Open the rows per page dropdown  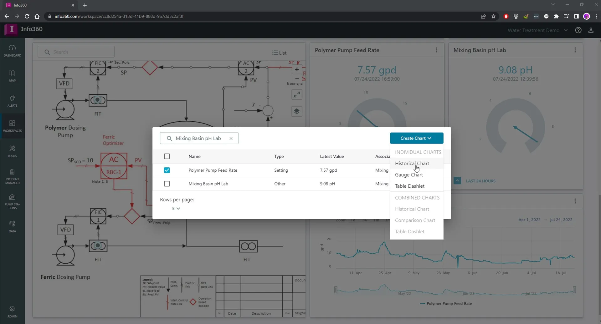176,209
